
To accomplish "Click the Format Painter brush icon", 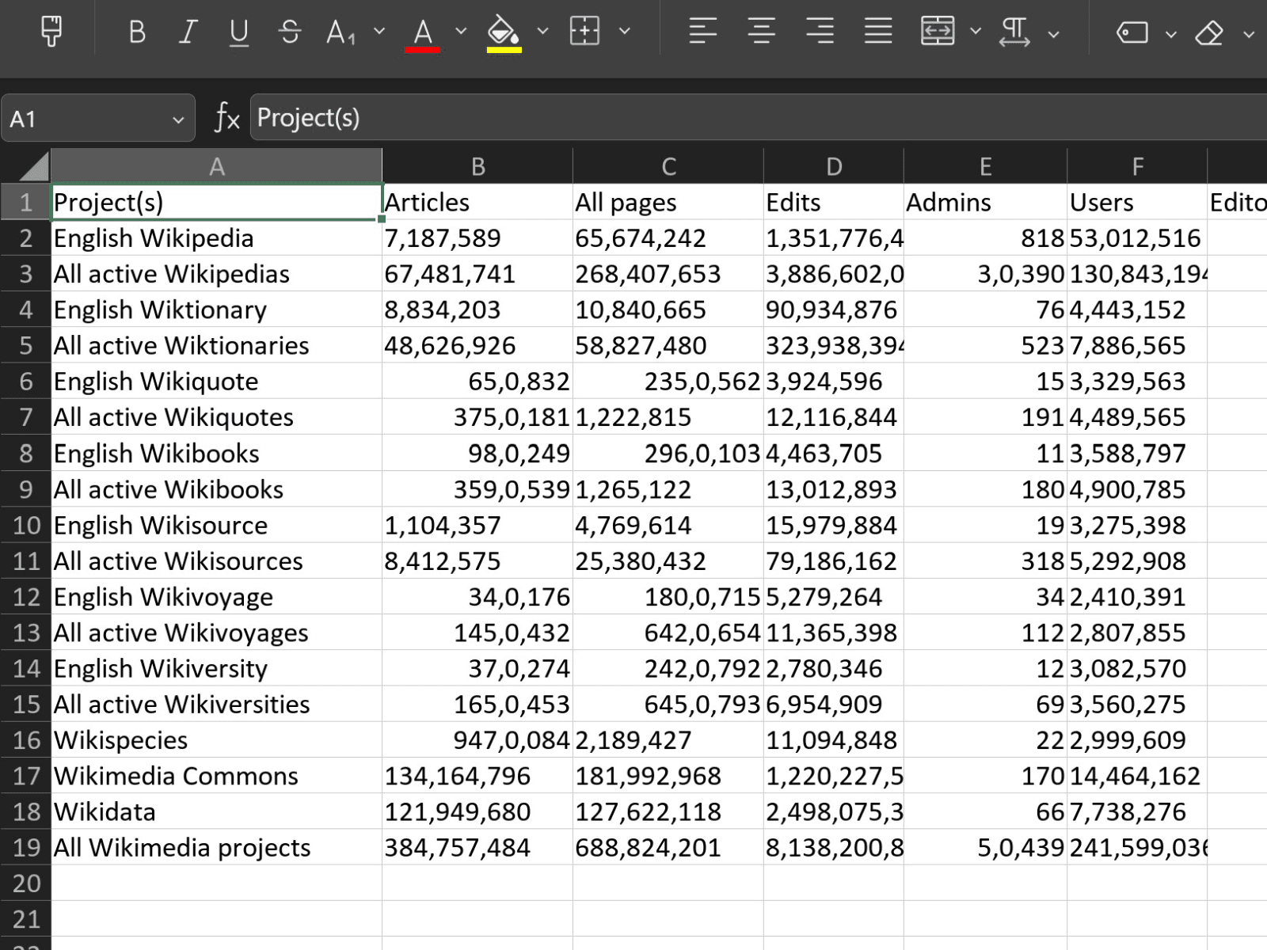I will click(x=52, y=32).
